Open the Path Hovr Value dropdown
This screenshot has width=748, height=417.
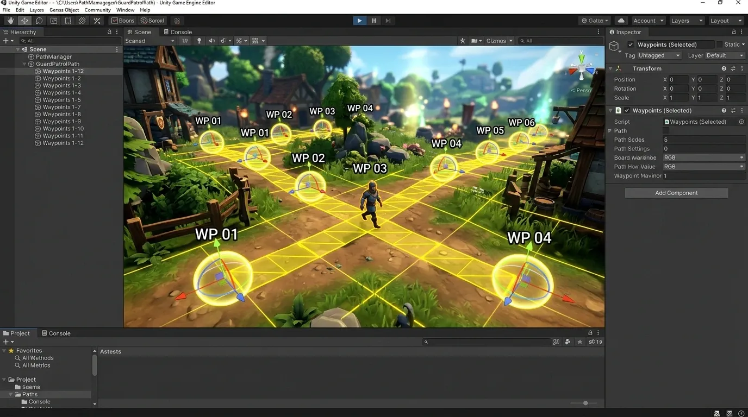click(x=704, y=167)
